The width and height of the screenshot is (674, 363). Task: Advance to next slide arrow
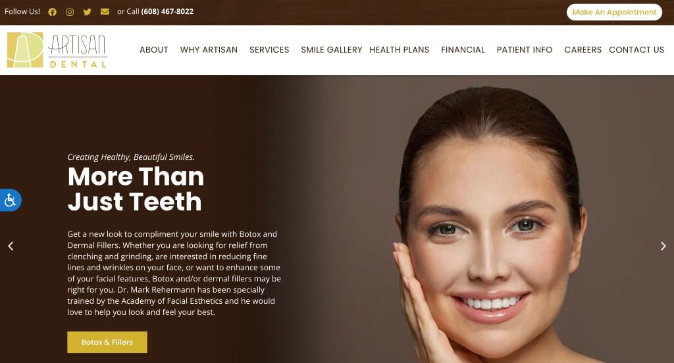coord(663,246)
